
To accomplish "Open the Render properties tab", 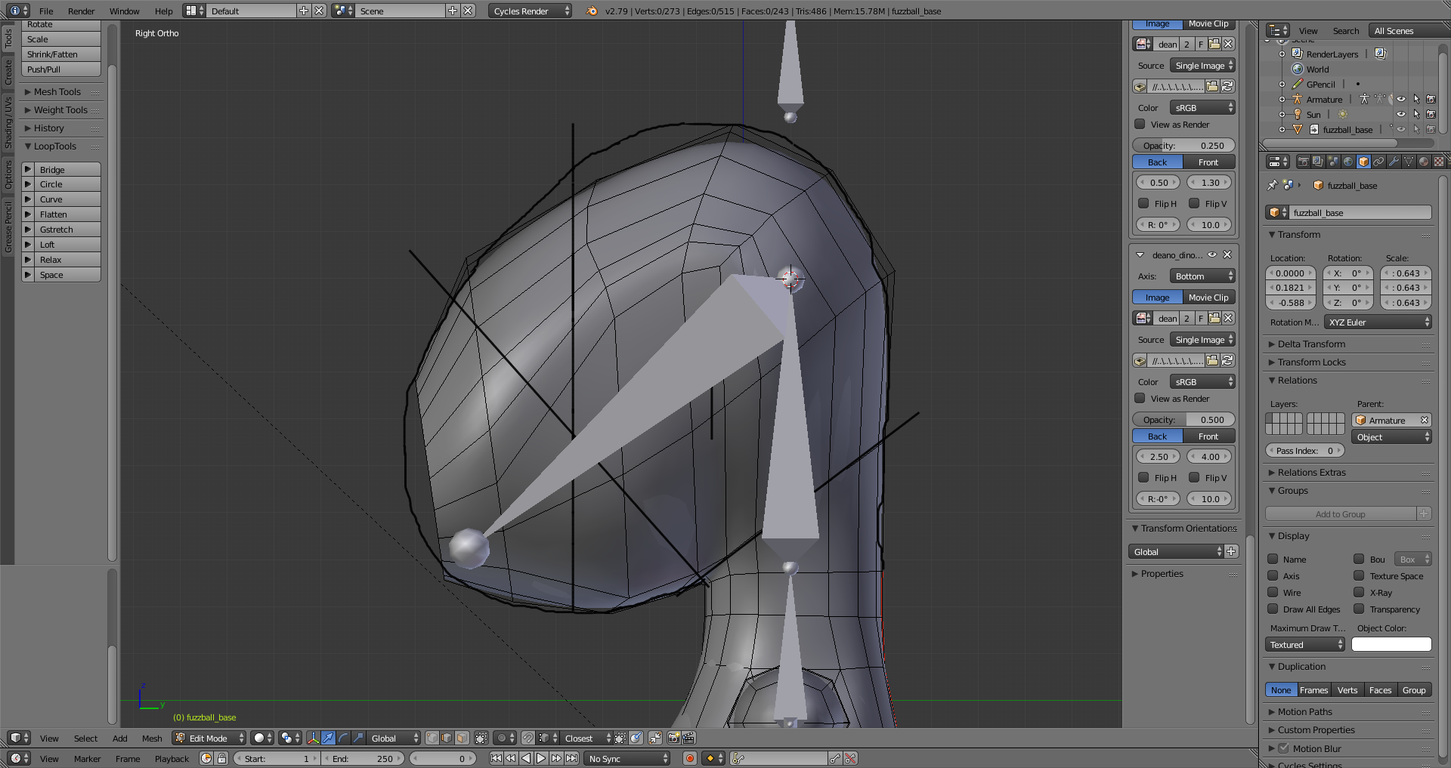I will (1303, 162).
